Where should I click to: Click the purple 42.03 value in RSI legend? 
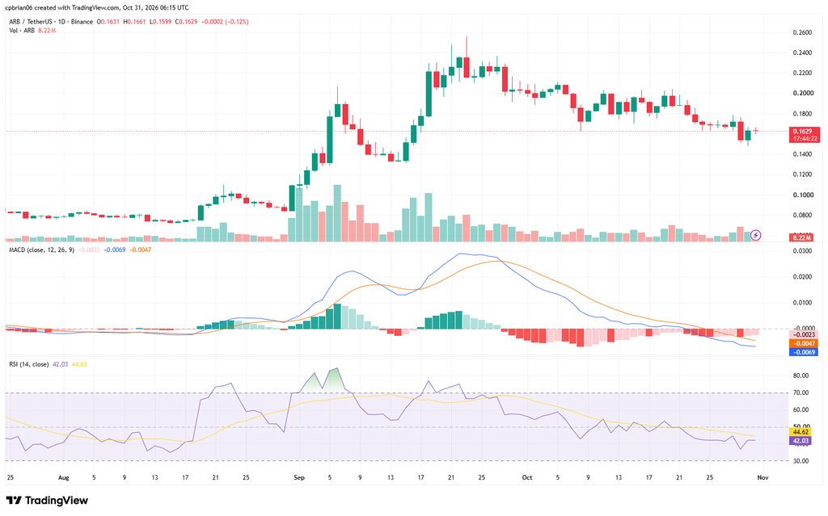60,364
